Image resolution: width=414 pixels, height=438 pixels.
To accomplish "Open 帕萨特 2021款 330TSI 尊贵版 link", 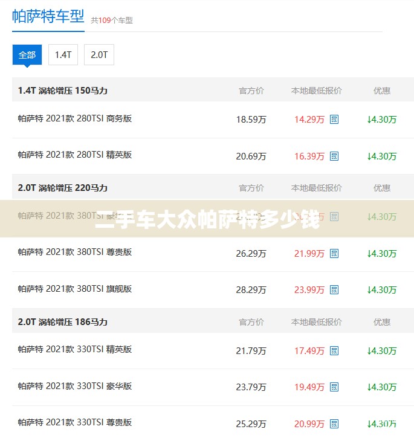I will point(75,422).
